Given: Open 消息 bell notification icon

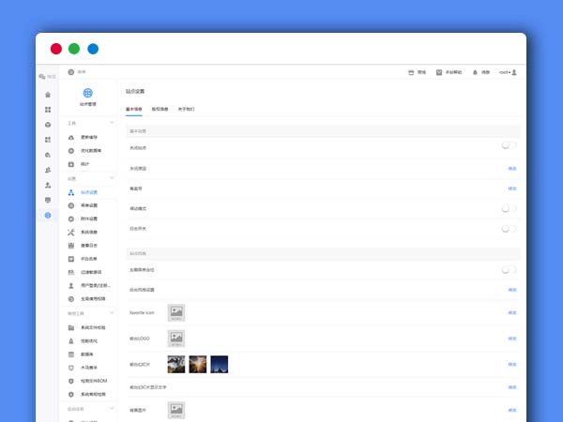Looking at the screenshot, I should pyautogui.click(x=475, y=72).
